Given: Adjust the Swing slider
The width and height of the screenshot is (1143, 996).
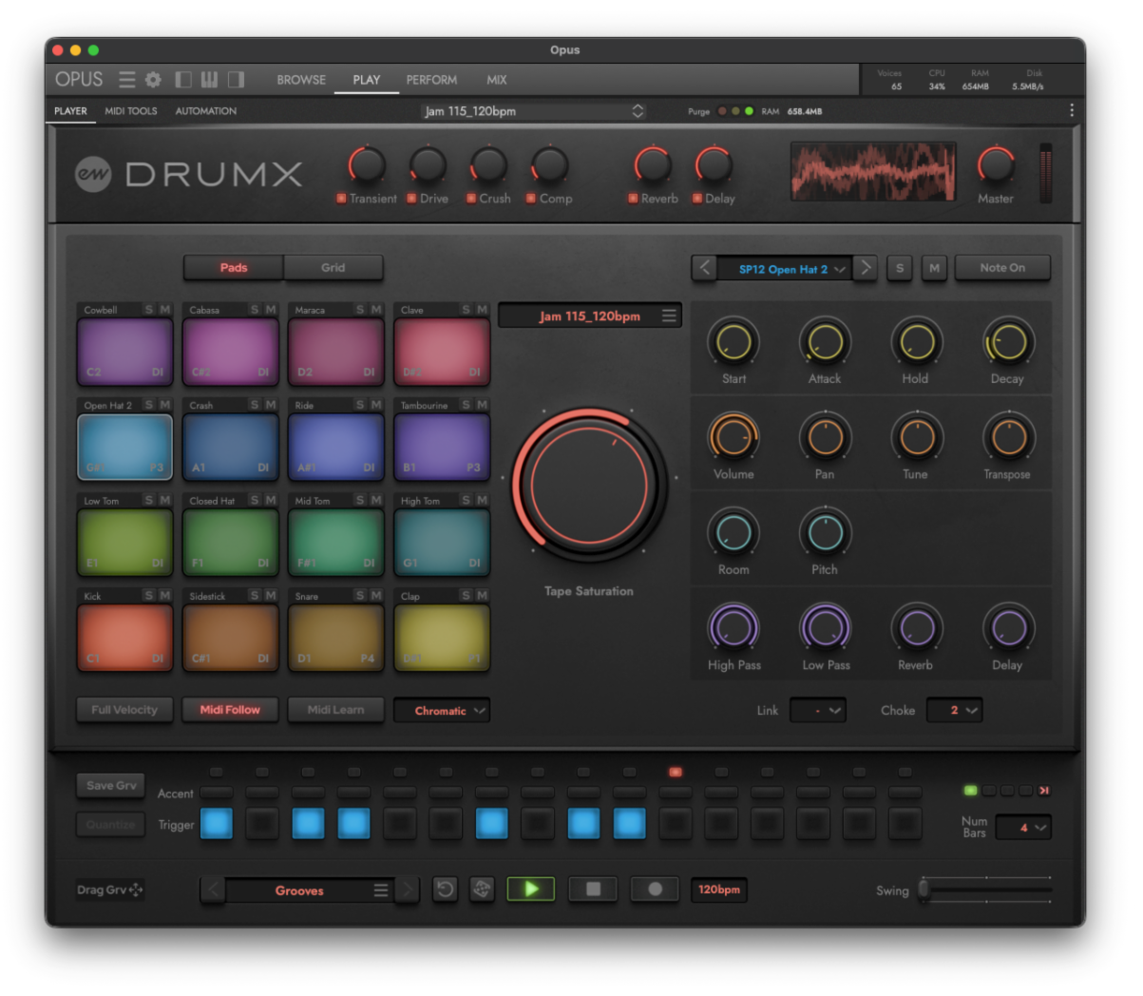Looking at the screenshot, I should point(923,890).
